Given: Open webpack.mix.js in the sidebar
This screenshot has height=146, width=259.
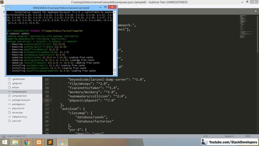Looking at the screenshot, I should 19,117.
